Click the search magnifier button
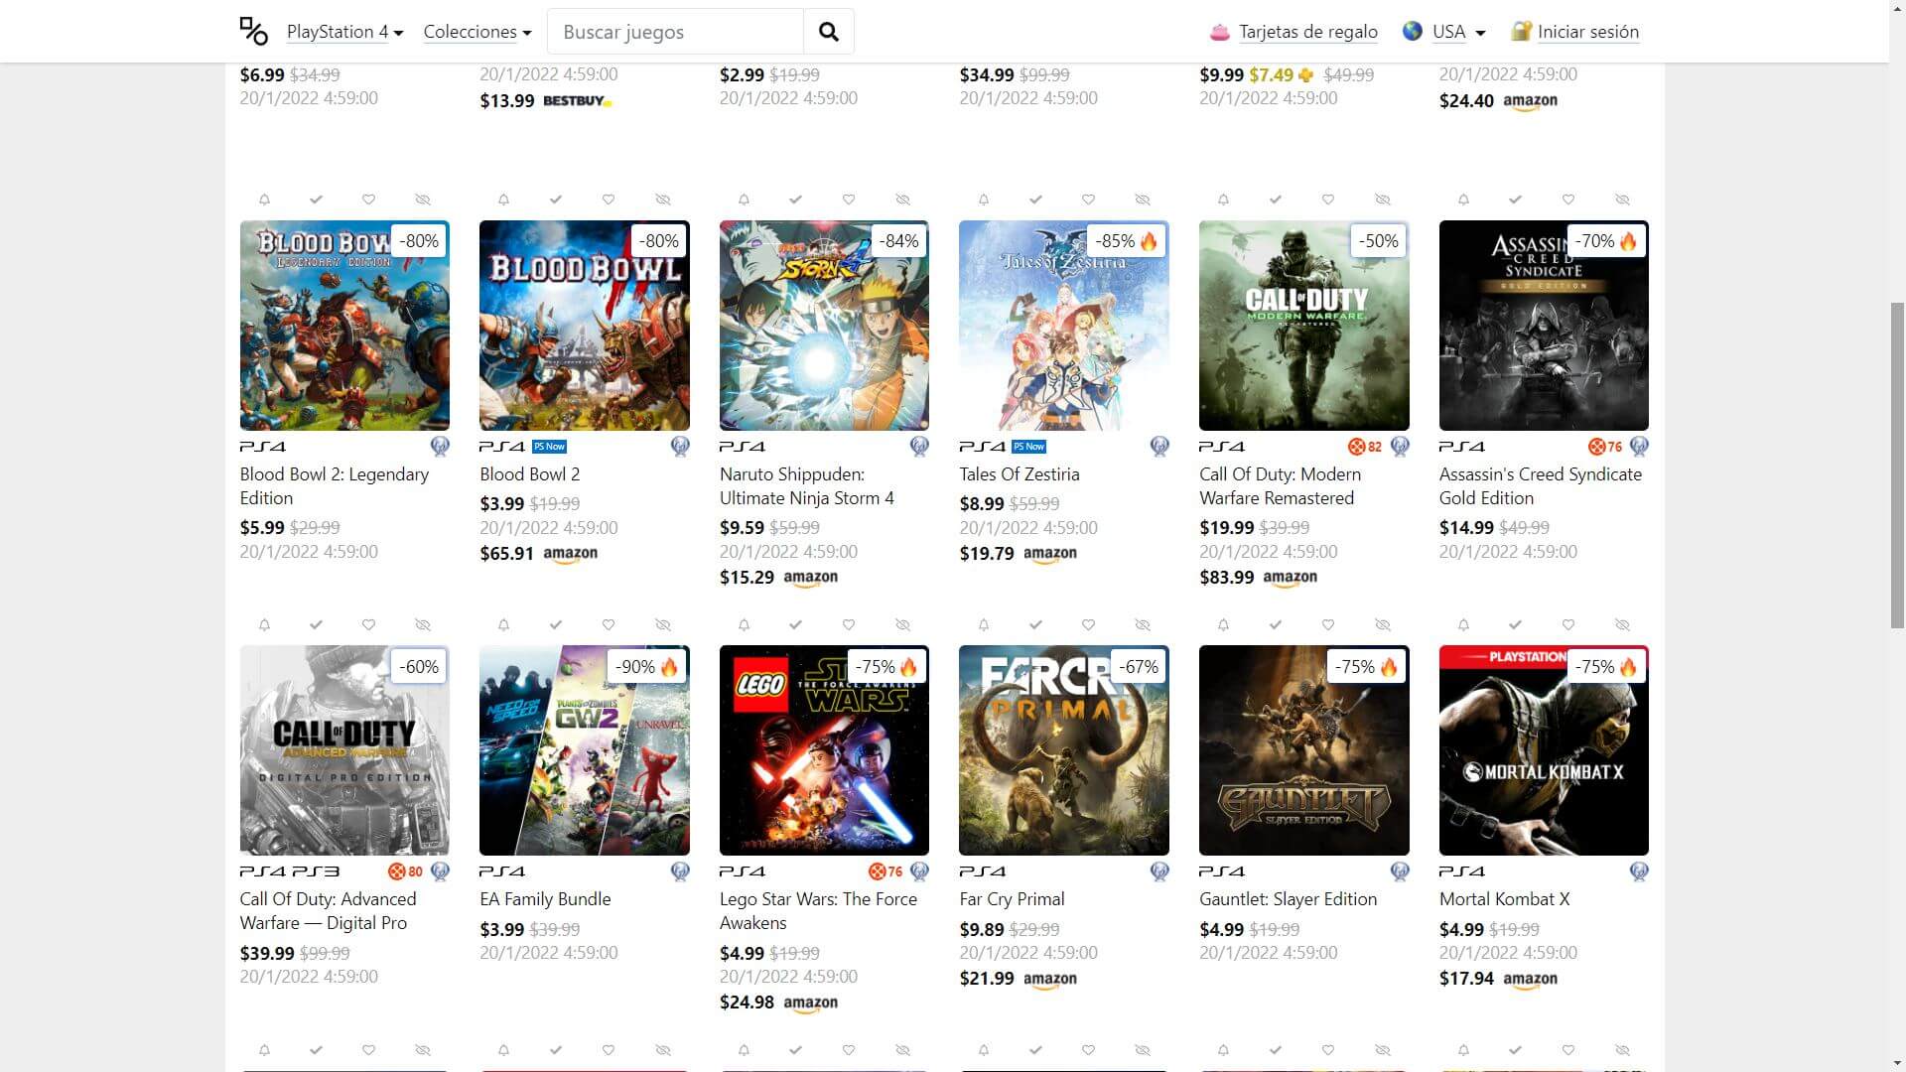This screenshot has width=1906, height=1072. 828,32
